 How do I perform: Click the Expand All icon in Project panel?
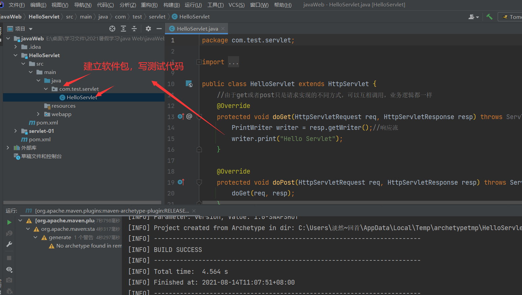pyautogui.click(x=123, y=29)
